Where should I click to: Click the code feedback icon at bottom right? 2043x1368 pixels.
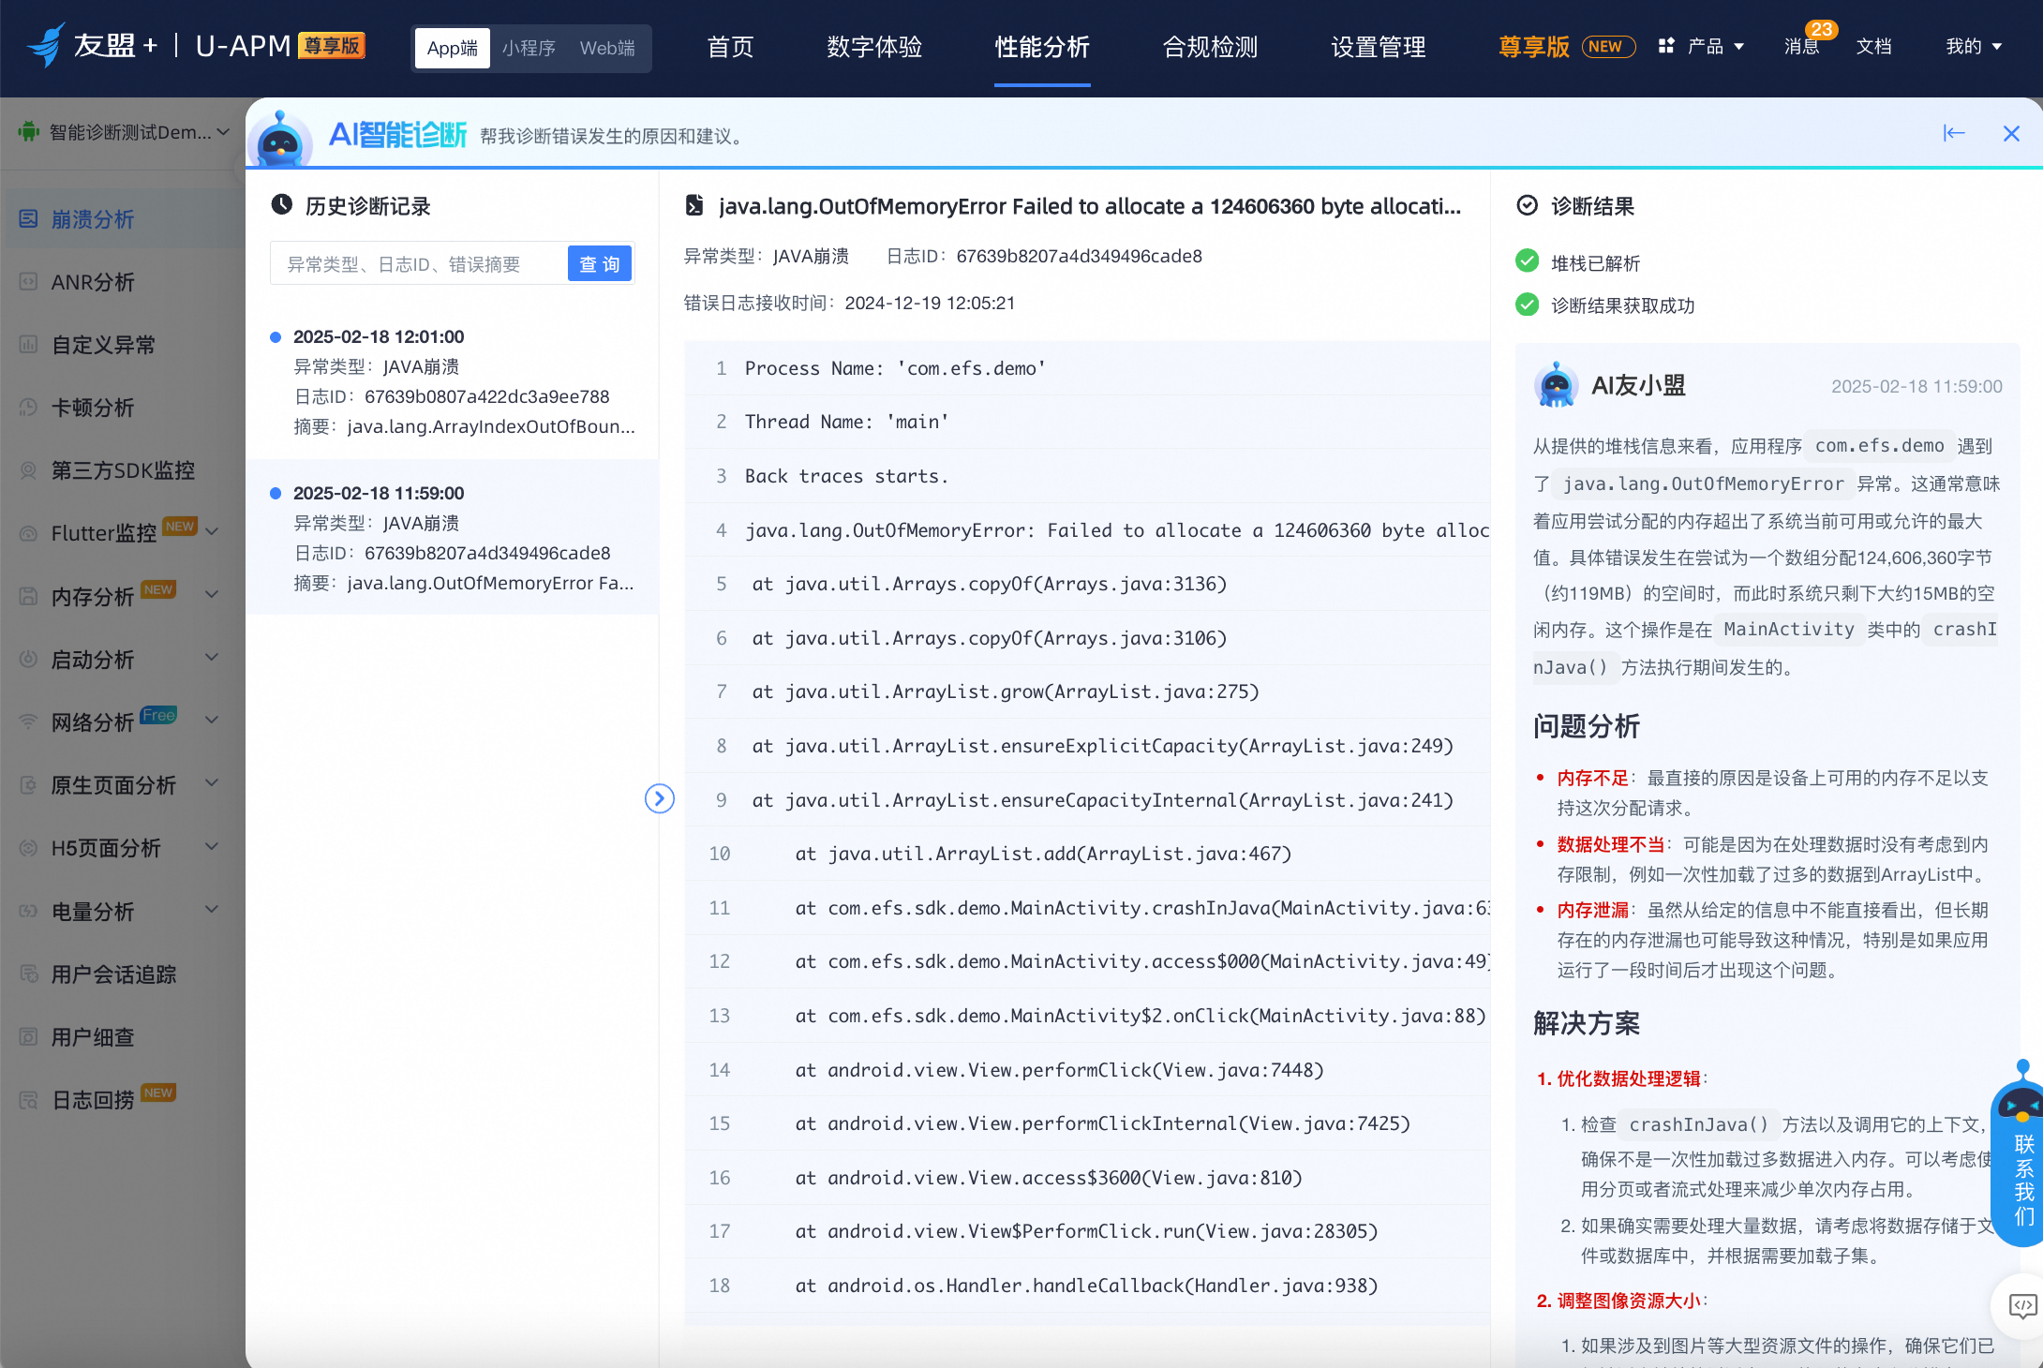(x=2021, y=1305)
